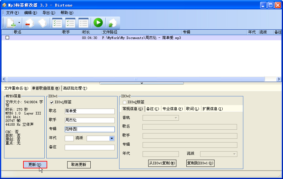Viewport: 283px width, 179px height.
Task: Click the clear list blank page icon
Action: pyautogui.click(x=42, y=23)
